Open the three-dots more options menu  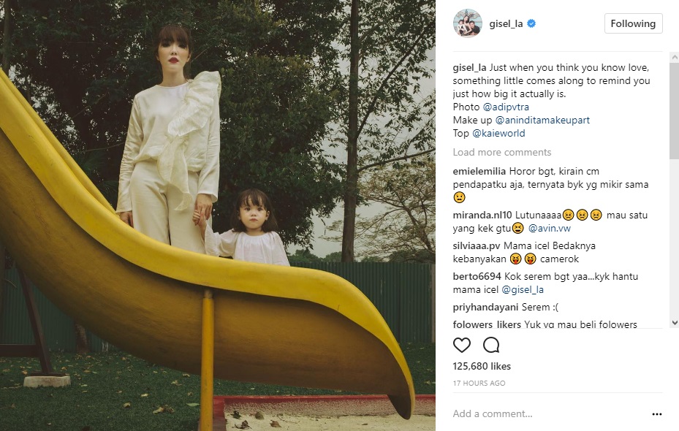point(656,414)
